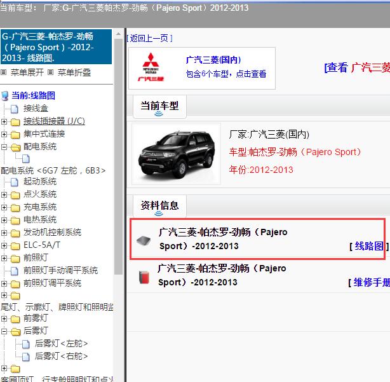
Task: Expand the 充电系统 tree node
Action: coord(4,207)
